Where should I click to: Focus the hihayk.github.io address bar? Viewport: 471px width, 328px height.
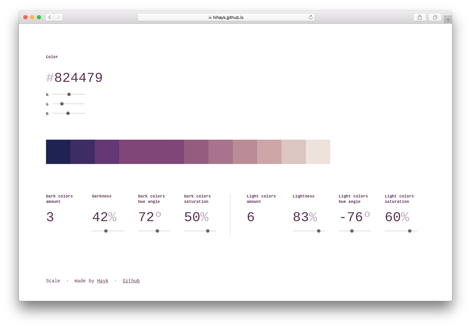pyautogui.click(x=226, y=17)
